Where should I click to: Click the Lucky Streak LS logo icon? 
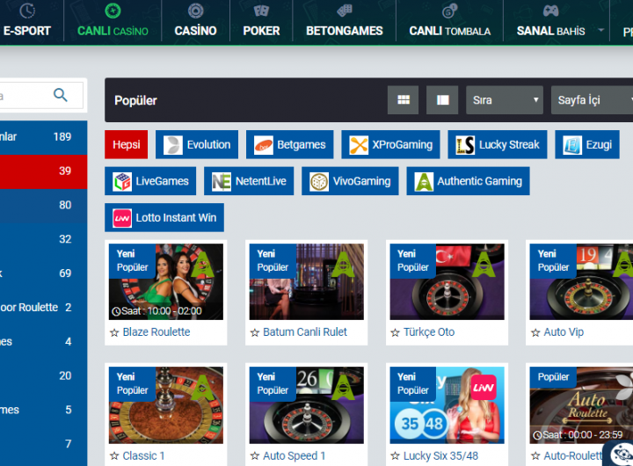click(x=465, y=145)
